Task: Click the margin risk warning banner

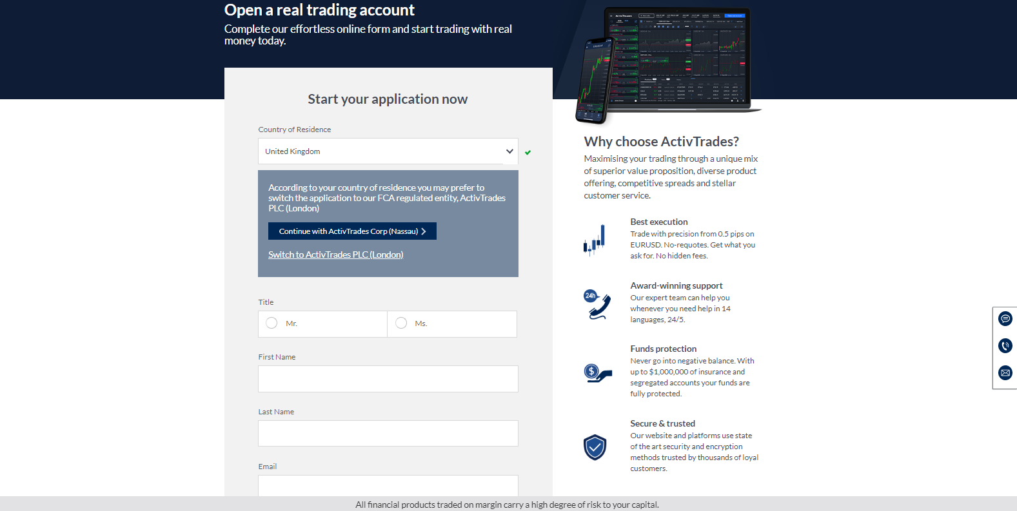Action: click(x=508, y=504)
